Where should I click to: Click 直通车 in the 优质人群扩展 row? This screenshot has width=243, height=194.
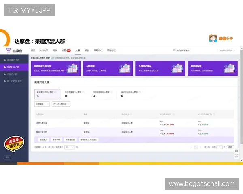point(87,123)
